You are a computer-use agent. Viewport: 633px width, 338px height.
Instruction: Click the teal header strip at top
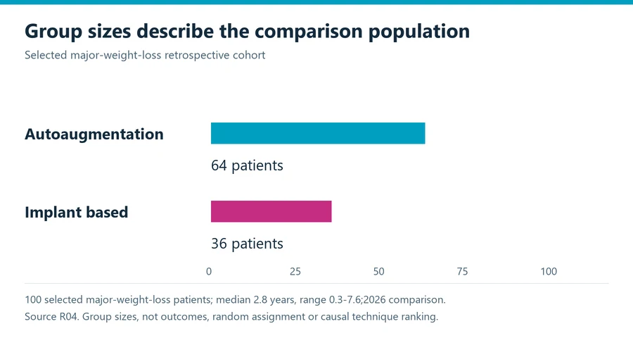click(316, 2)
